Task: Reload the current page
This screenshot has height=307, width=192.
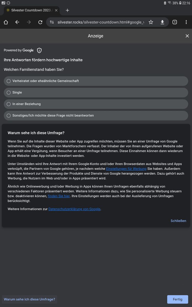Action: pos(40,22)
